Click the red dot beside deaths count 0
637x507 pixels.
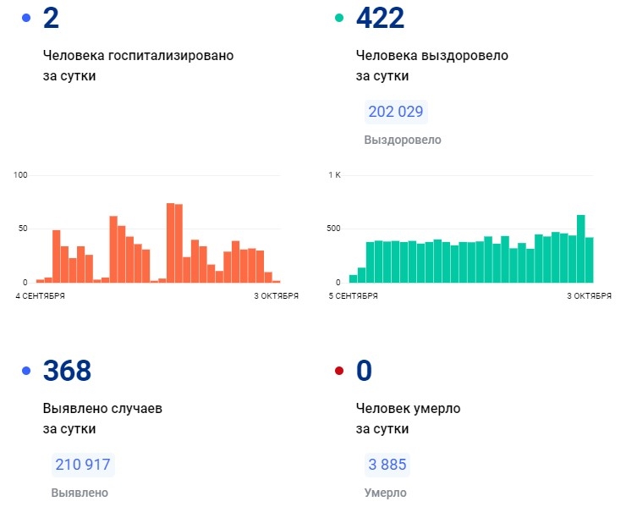(339, 371)
